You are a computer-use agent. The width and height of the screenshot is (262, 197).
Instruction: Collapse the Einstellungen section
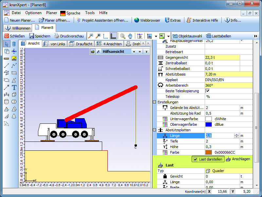155,102
